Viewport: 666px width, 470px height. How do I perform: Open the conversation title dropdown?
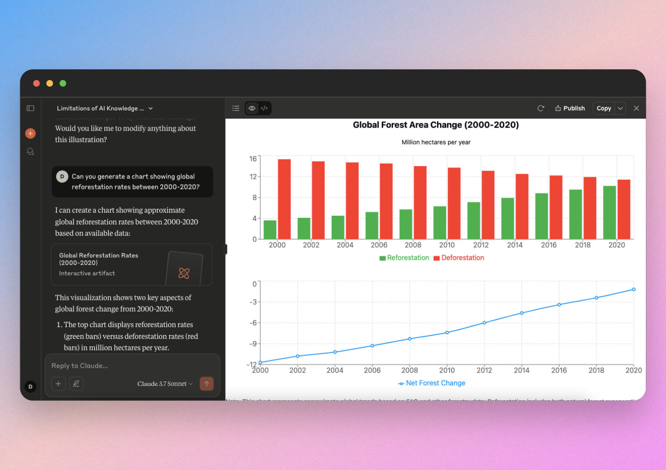[x=105, y=108]
